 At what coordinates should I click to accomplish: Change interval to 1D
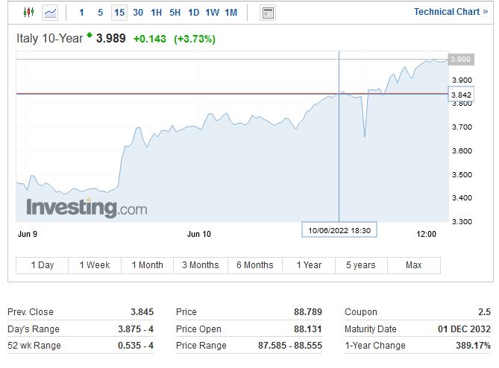coord(193,13)
